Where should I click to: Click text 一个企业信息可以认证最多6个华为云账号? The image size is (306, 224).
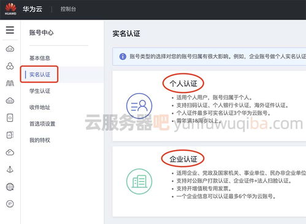click(x=226, y=196)
